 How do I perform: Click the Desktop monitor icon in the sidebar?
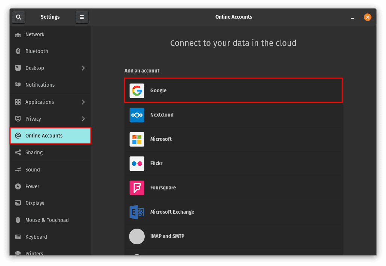[18, 68]
